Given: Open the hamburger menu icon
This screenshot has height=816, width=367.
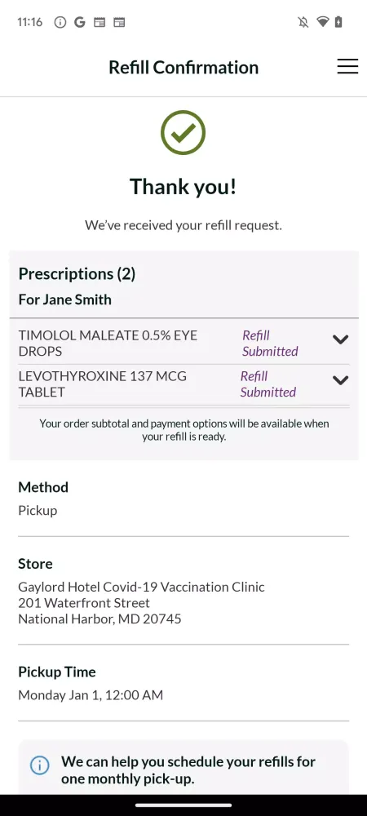Looking at the screenshot, I should pos(347,67).
